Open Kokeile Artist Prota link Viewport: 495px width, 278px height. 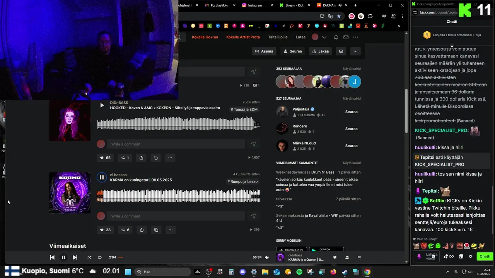point(243,37)
